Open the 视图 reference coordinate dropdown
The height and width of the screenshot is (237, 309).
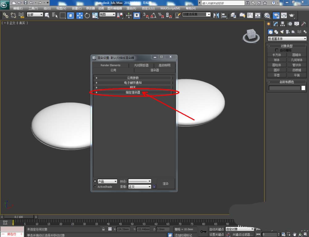click(107, 15)
